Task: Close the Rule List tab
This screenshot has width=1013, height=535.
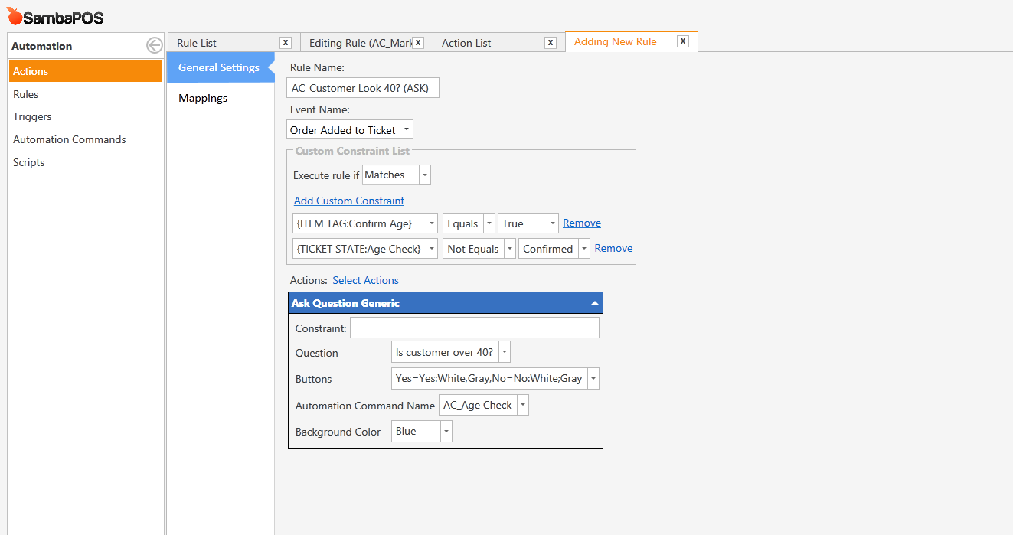Action: (286, 43)
